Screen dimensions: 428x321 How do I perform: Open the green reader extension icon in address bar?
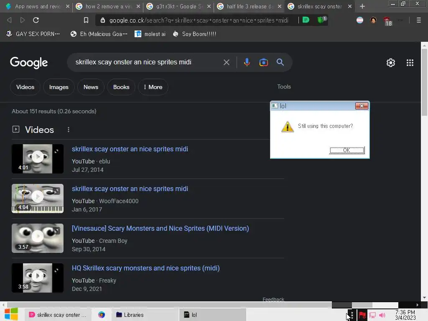pos(306,20)
